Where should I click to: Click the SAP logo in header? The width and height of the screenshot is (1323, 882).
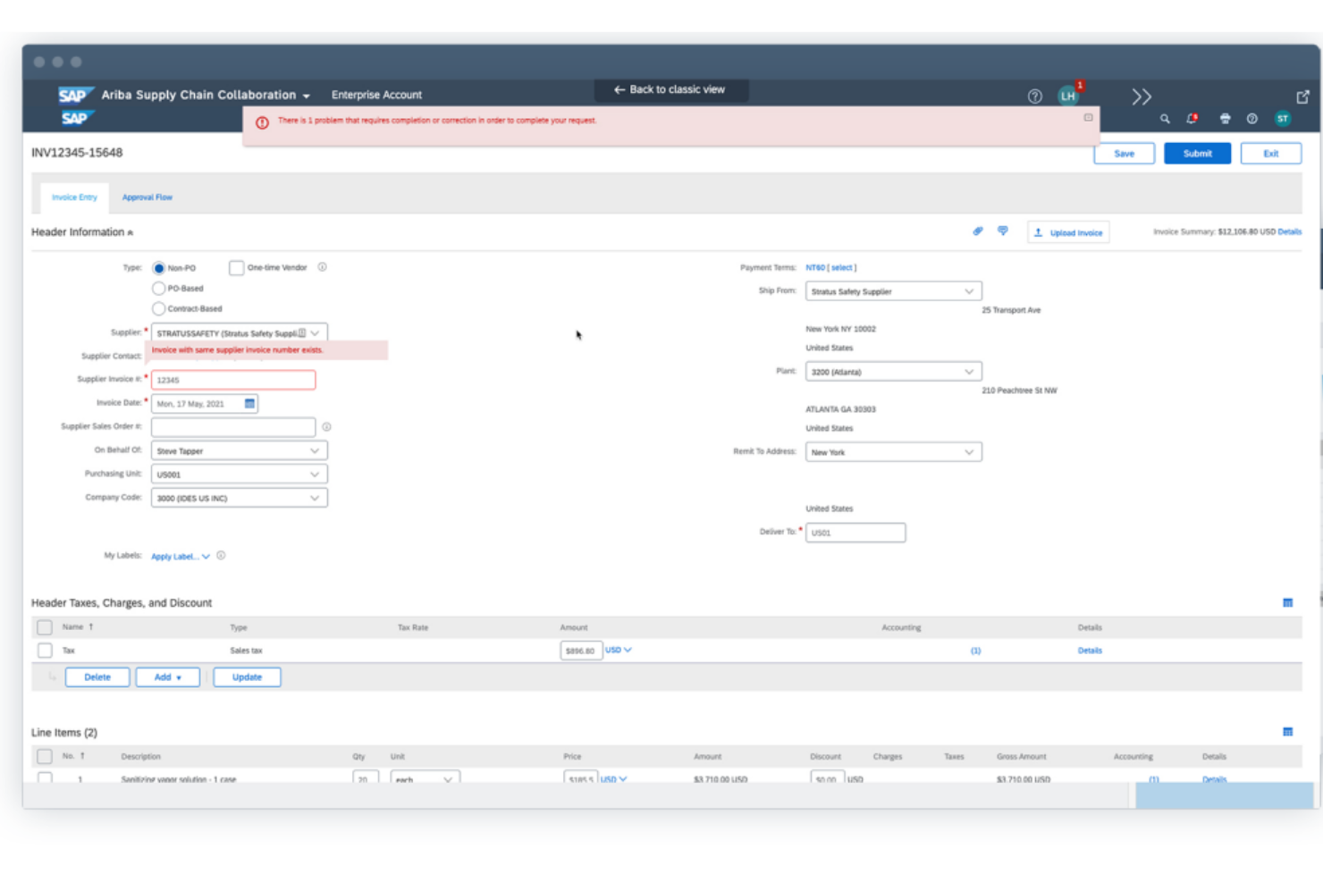coord(76,95)
